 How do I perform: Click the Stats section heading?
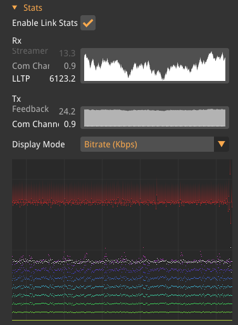pyautogui.click(x=33, y=8)
